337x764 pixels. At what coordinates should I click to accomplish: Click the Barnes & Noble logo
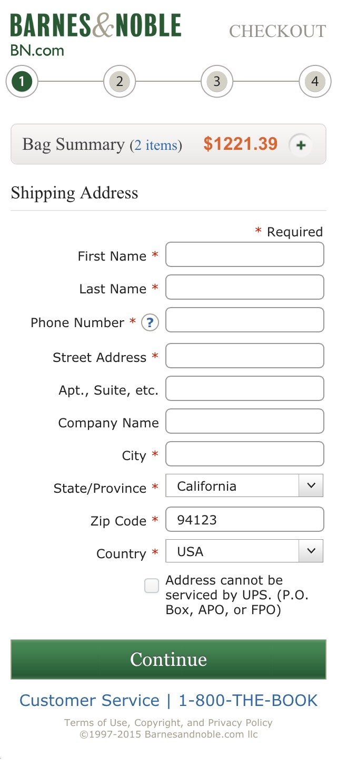pos(96,24)
